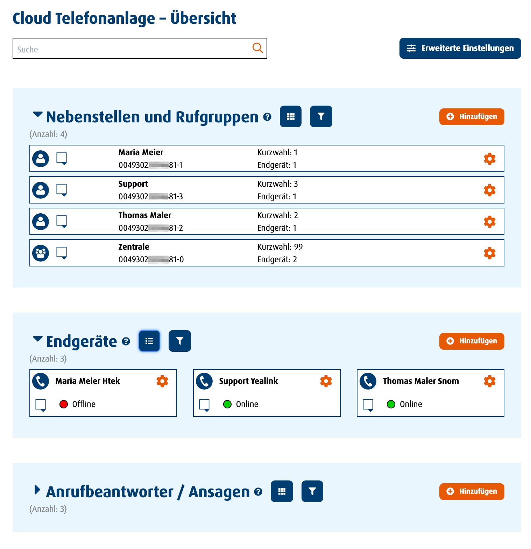Click into the Suche search field
This screenshot has width=531, height=549.
(133, 49)
